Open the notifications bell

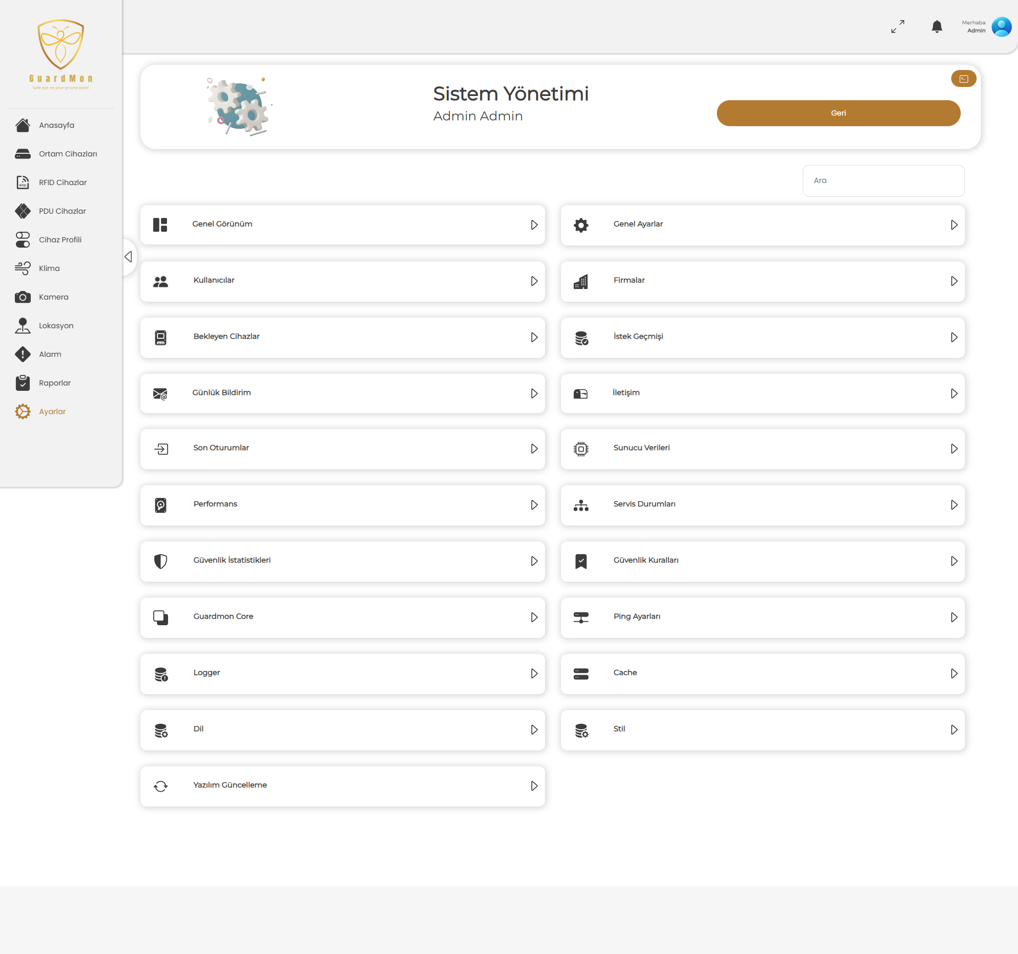[x=937, y=27]
